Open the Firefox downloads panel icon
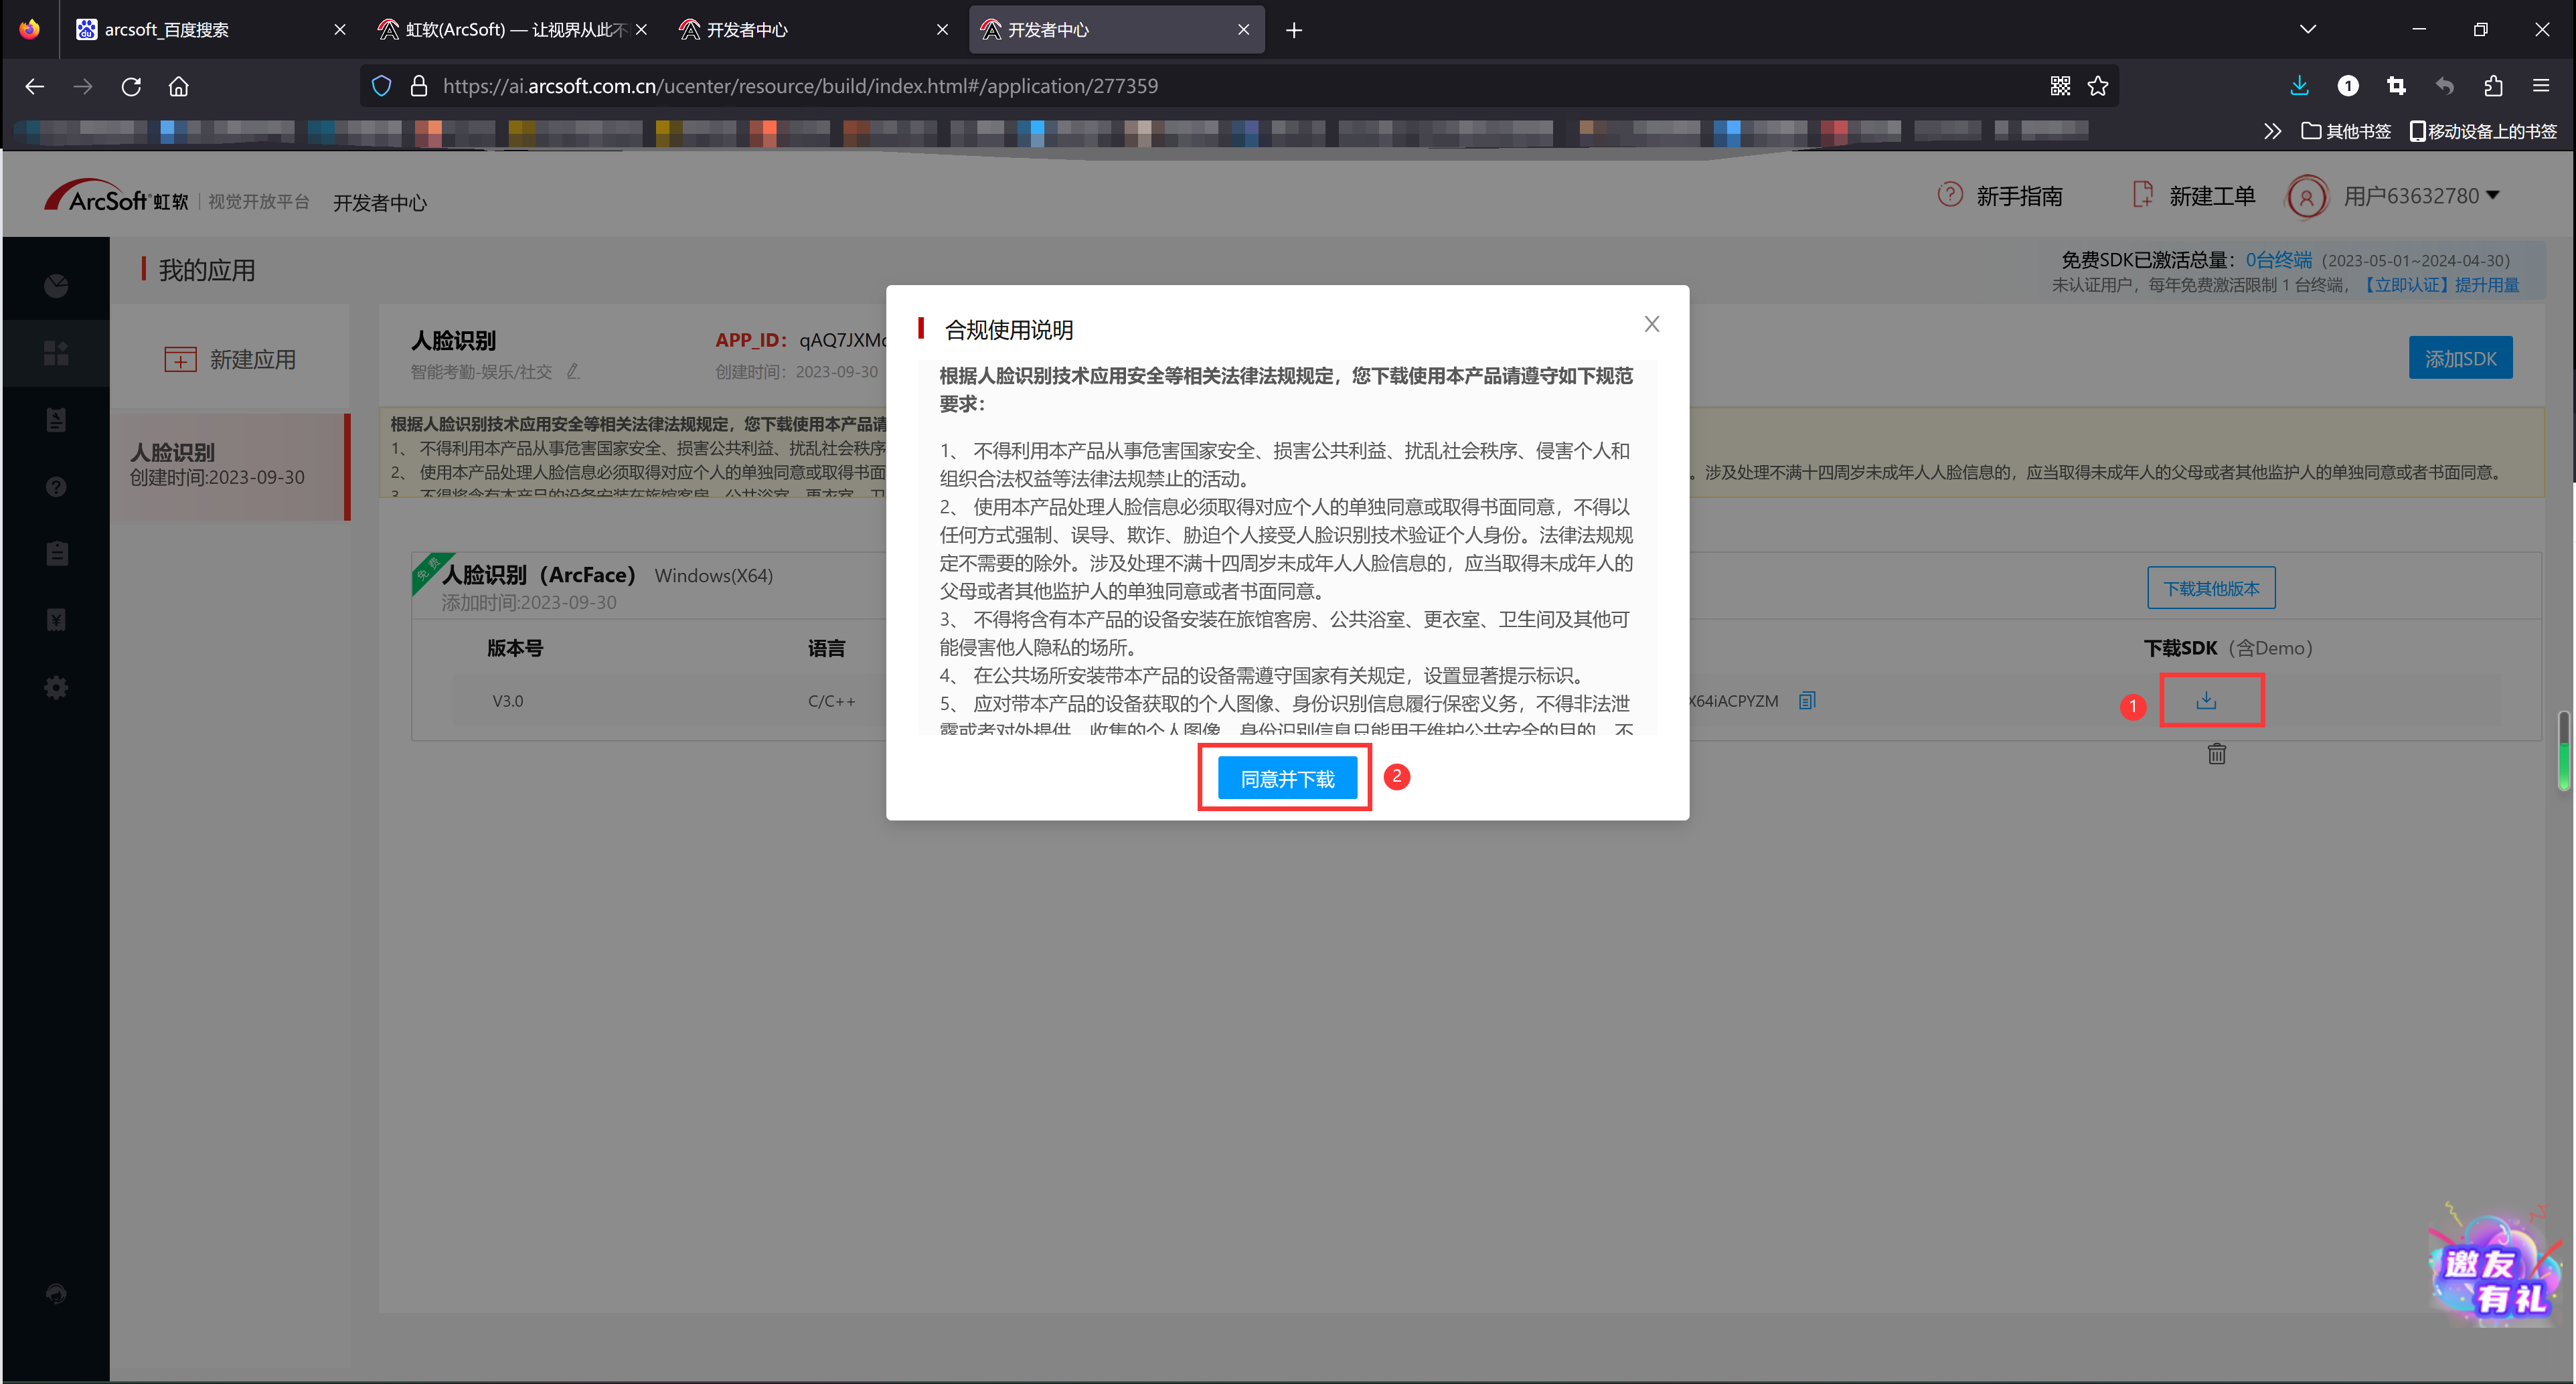This screenshot has width=2576, height=1384. [x=2299, y=86]
